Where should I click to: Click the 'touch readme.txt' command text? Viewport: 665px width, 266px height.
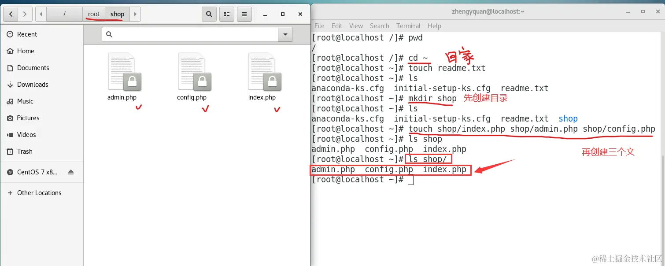pyautogui.click(x=447, y=68)
